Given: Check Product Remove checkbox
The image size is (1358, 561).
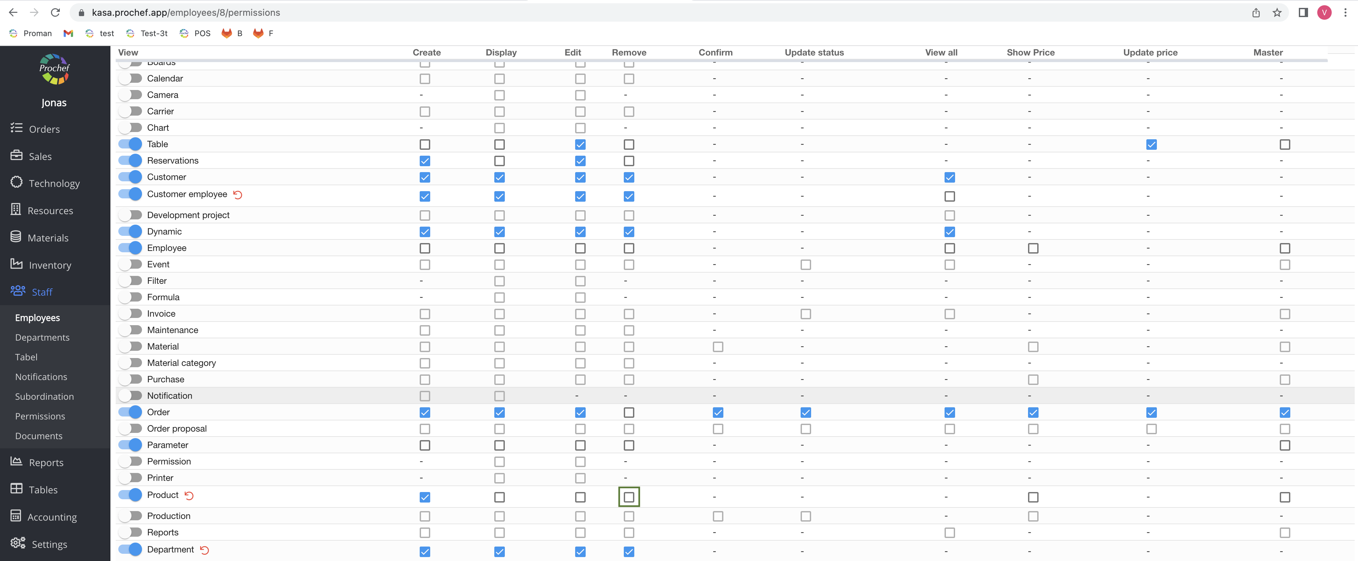Looking at the screenshot, I should (x=628, y=497).
